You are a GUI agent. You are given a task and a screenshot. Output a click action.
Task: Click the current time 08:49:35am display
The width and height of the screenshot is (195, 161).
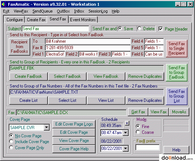click(112, 126)
